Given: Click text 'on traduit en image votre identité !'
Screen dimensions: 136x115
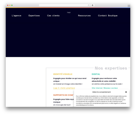Looking at the screenshot, I should point(68,84).
